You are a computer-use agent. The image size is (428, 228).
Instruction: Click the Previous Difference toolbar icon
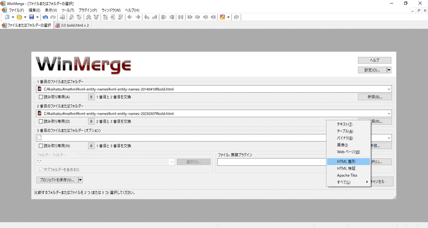tap(80, 17)
